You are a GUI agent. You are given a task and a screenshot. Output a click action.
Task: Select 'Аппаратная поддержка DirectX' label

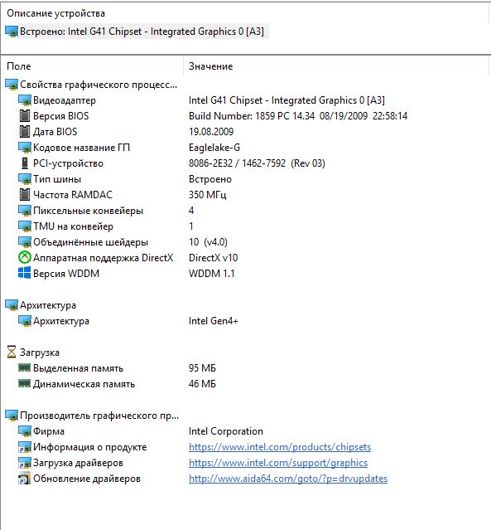103,258
